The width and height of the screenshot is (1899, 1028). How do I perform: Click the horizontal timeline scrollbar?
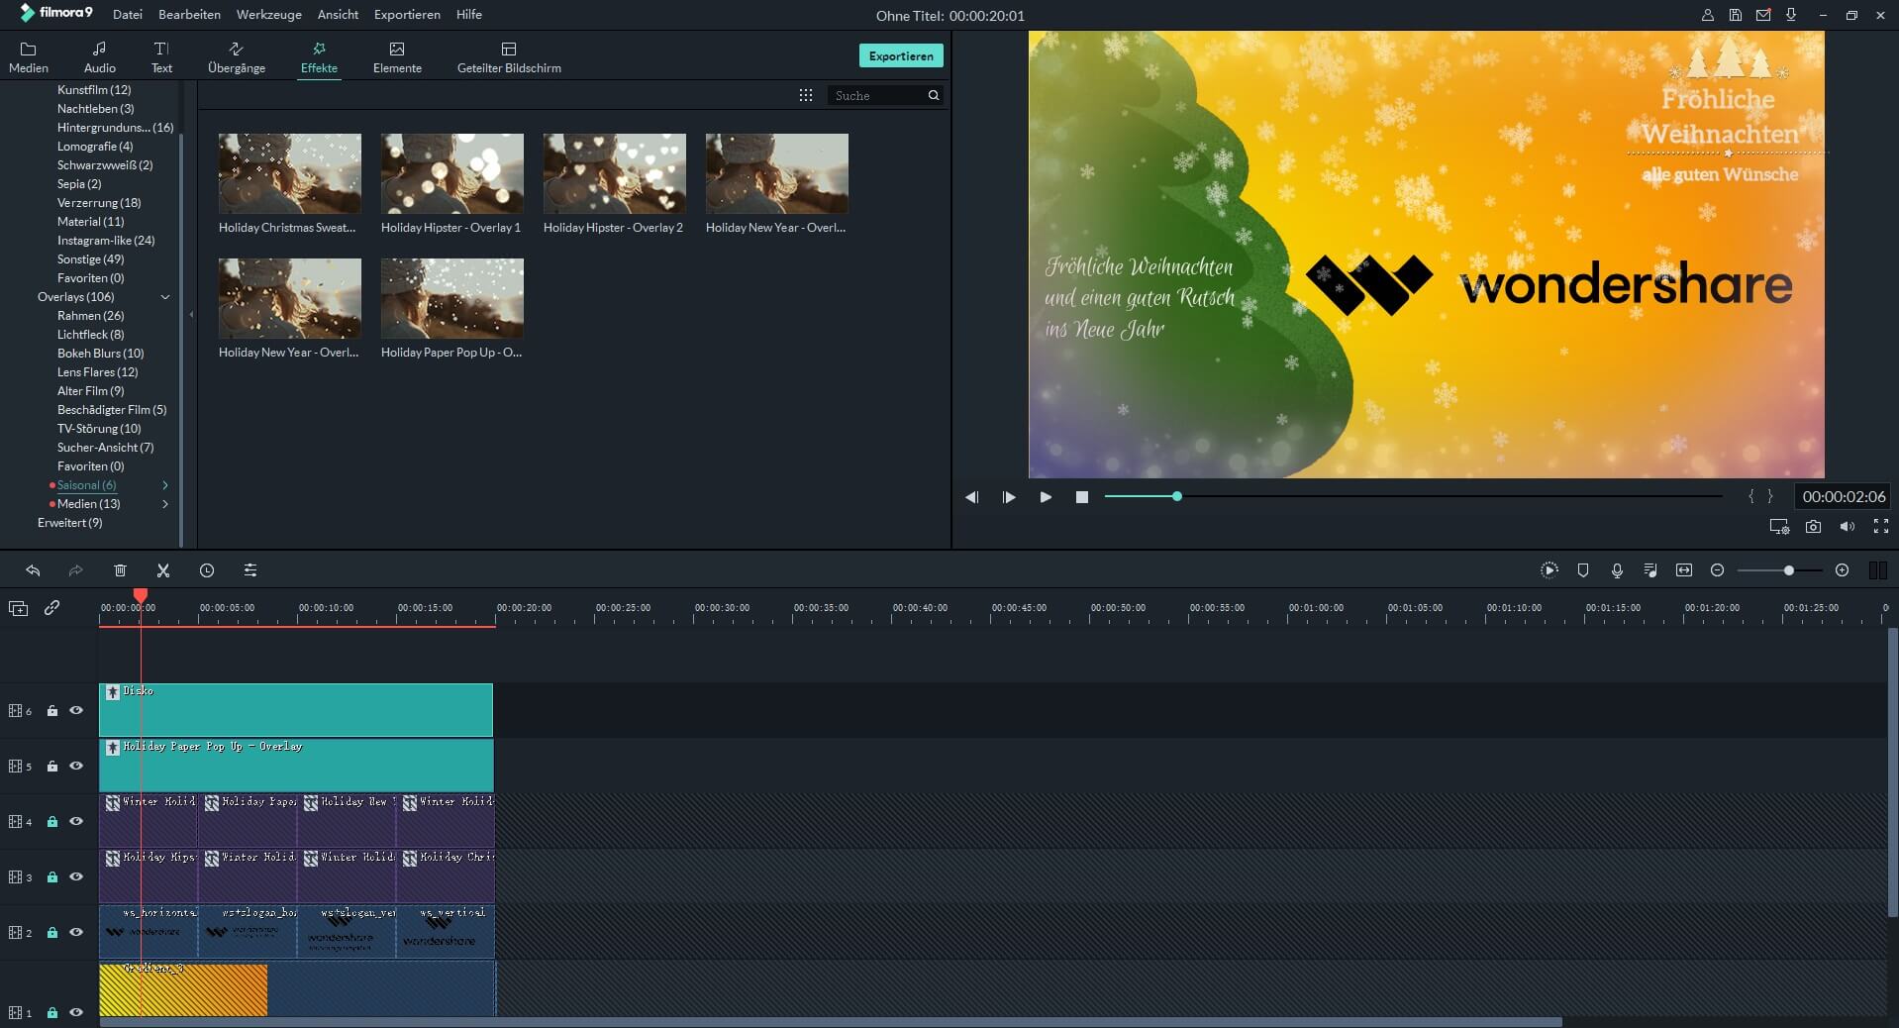pos(830,1022)
